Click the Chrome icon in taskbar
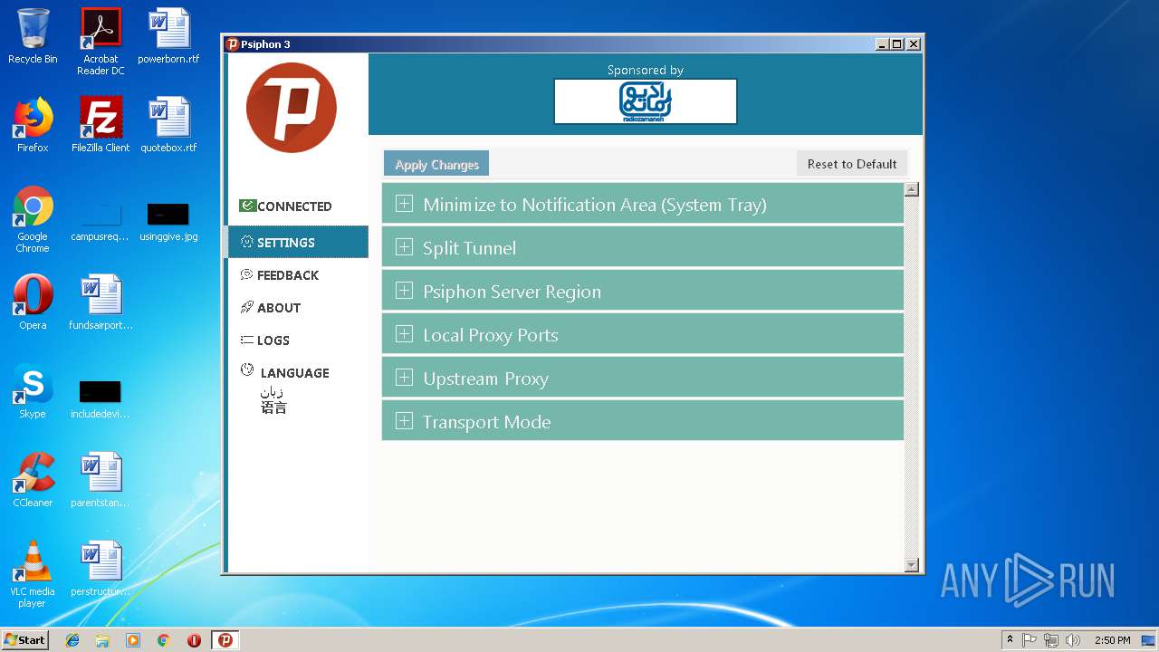The width and height of the screenshot is (1159, 652). coord(164,640)
